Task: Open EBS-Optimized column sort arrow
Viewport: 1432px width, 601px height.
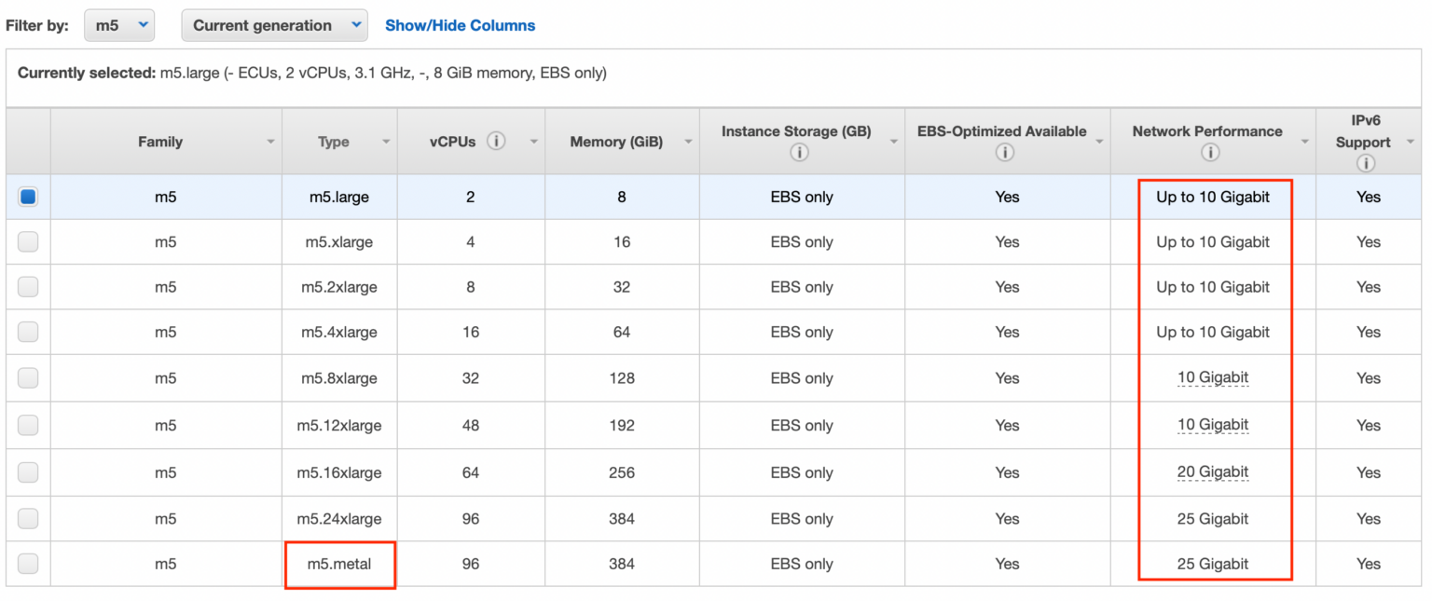Action: (x=1099, y=143)
